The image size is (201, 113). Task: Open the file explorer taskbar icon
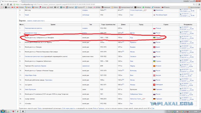(x=8, y=111)
